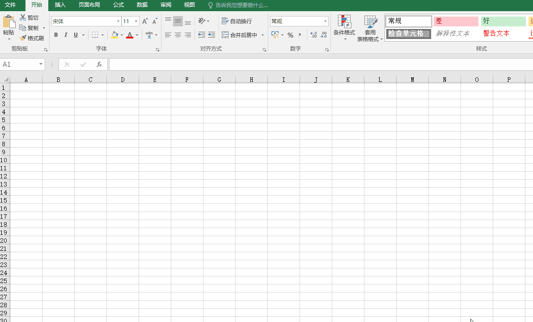This screenshot has height=322, width=533.
Task: Click the Copy (复制) button
Action: (29, 28)
